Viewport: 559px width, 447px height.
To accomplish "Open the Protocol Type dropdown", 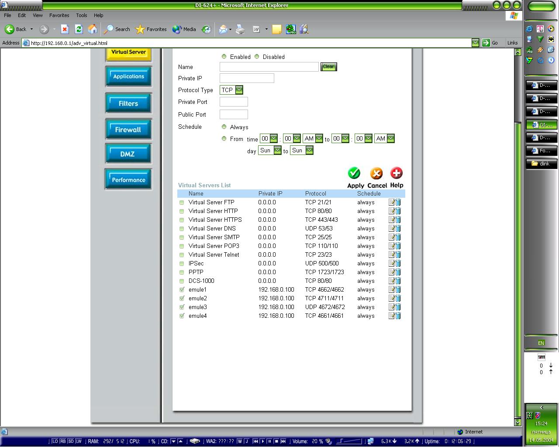I will (239, 90).
